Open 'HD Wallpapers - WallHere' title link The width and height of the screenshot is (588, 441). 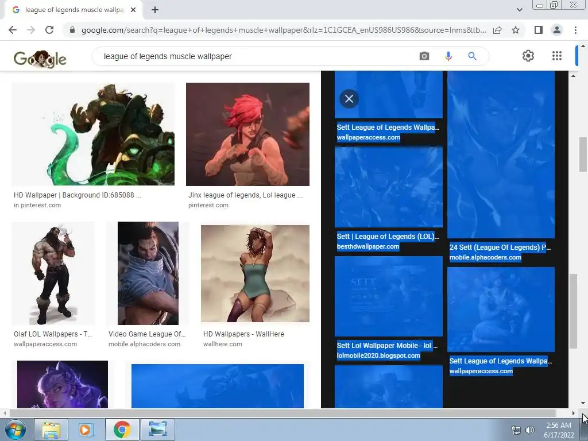tap(243, 334)
